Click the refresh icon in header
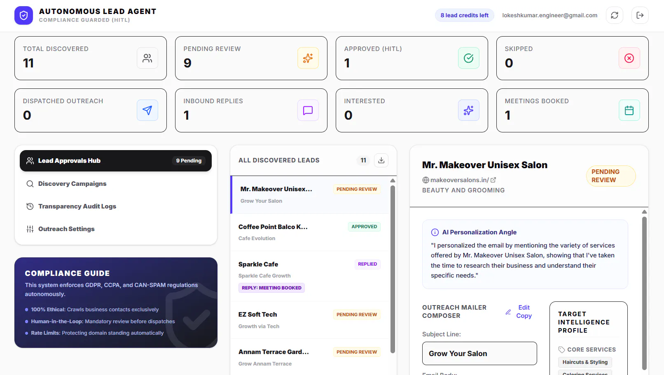The image size is (664, 375). [x=614, y=15]
